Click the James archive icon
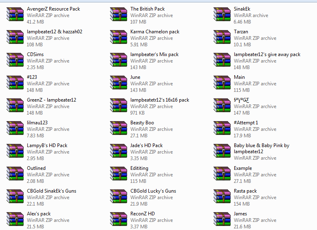The height and width of the screenshot is (230, 317). pyautogui.click(x=222, y=219)
